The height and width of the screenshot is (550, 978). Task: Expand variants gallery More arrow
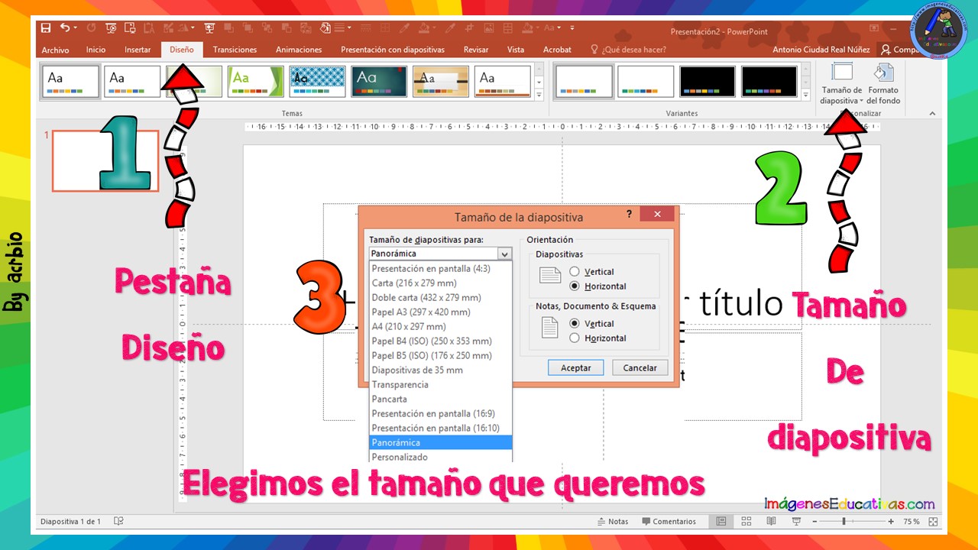[x=805, y=95]
